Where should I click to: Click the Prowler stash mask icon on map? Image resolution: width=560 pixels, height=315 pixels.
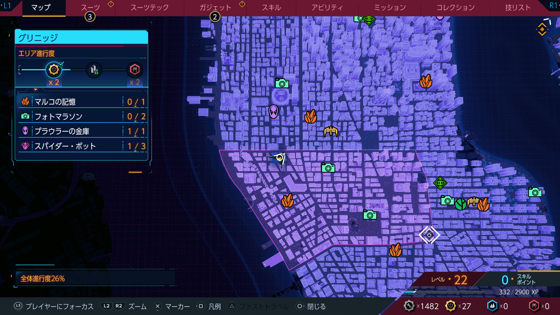pyautogui.click(x=273, y=112)
